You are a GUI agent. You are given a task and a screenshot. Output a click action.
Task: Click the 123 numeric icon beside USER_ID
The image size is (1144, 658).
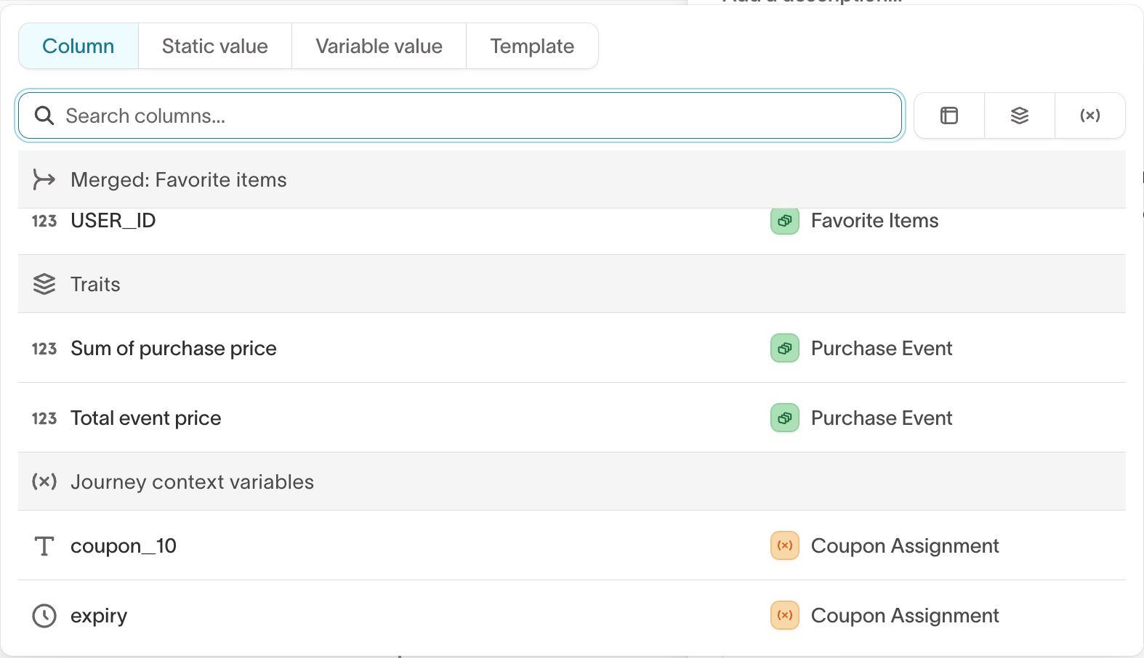point(44,221)
